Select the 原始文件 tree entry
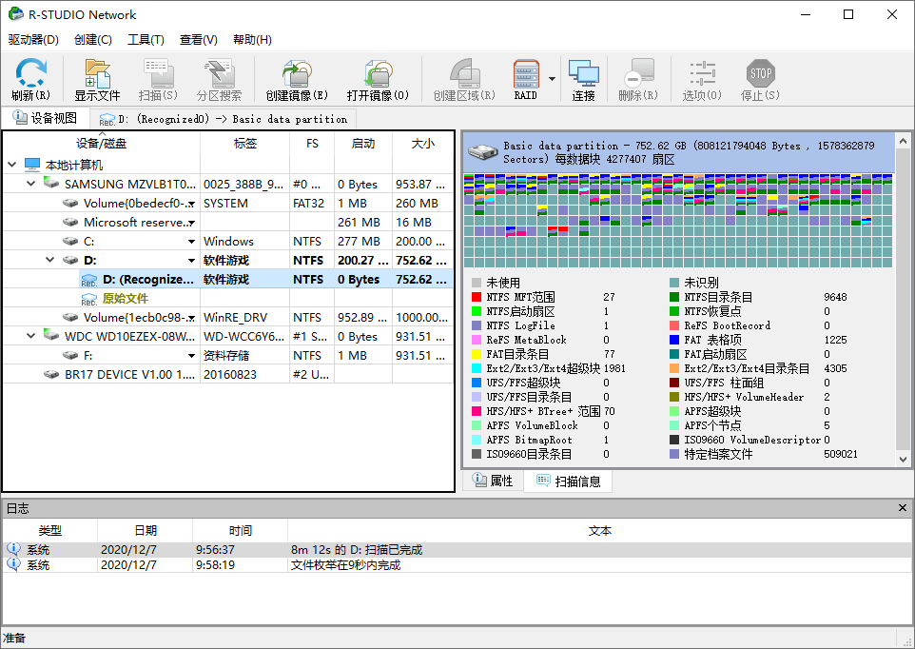This screenshot has height=649, width=915. pos(126,298)
